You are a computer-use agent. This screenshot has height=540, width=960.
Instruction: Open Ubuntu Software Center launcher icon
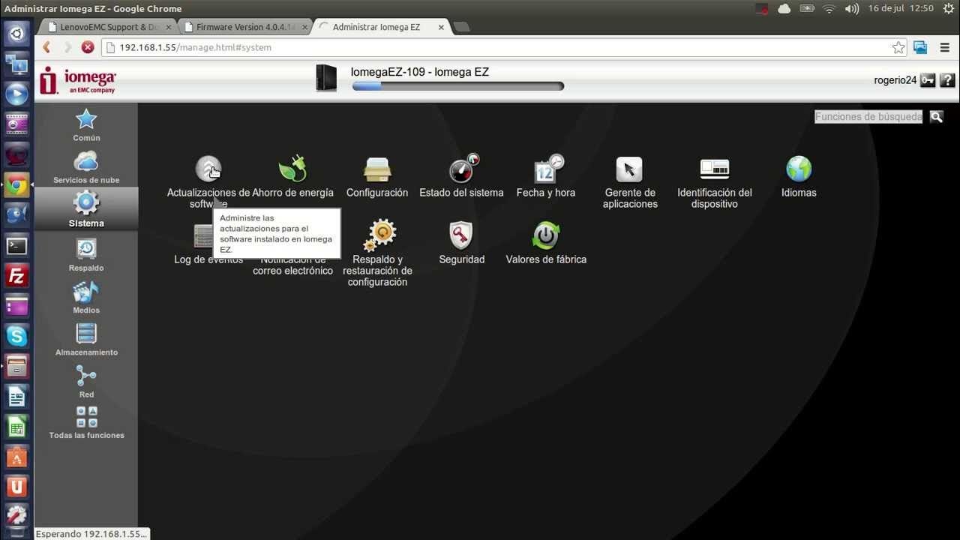point(16,456)
